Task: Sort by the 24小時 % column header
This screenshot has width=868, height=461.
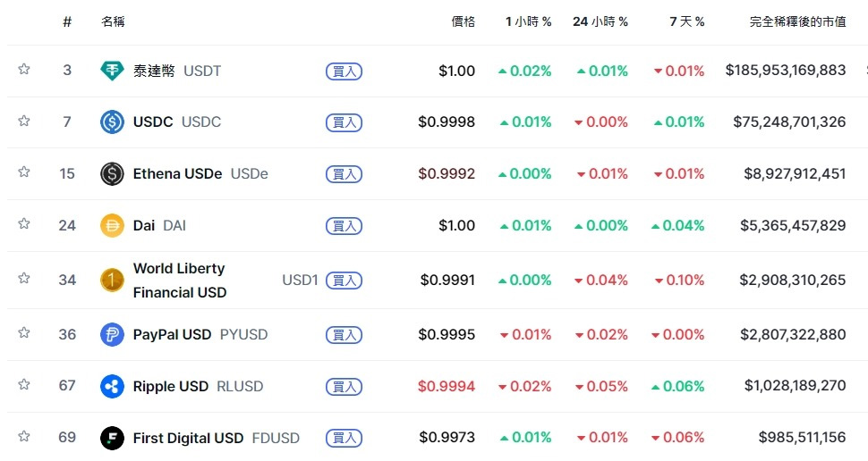Action: (600, 21)
